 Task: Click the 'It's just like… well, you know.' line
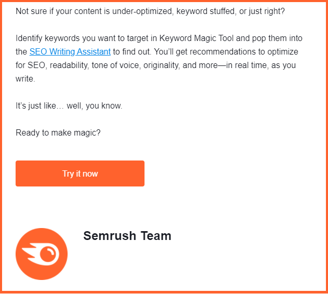pyautogui.click(x=69, y=106)
